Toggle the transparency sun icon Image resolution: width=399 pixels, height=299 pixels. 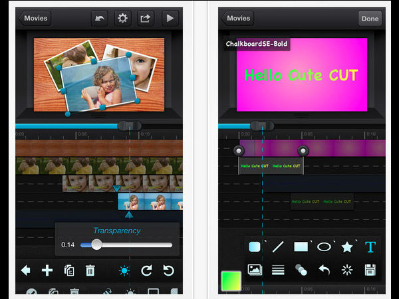click(124, 270)
